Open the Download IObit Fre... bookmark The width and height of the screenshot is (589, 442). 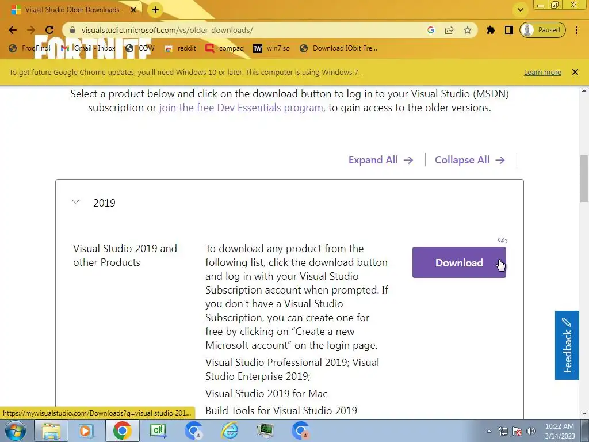click(x=338, y=48)
